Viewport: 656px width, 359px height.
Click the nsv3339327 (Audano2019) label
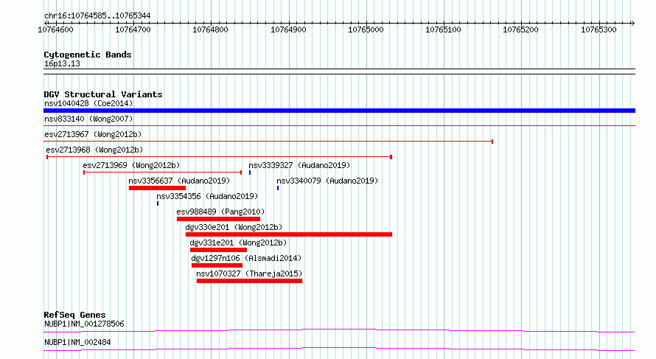[299, 165]
